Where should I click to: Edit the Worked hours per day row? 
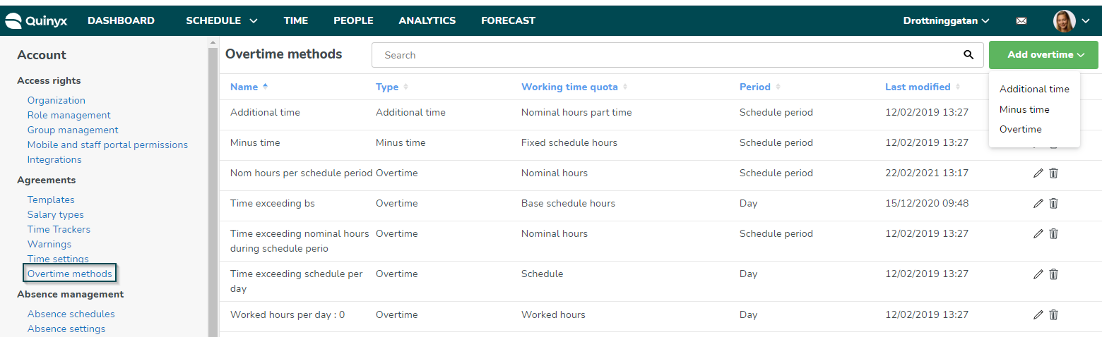tap(1038, 314)
